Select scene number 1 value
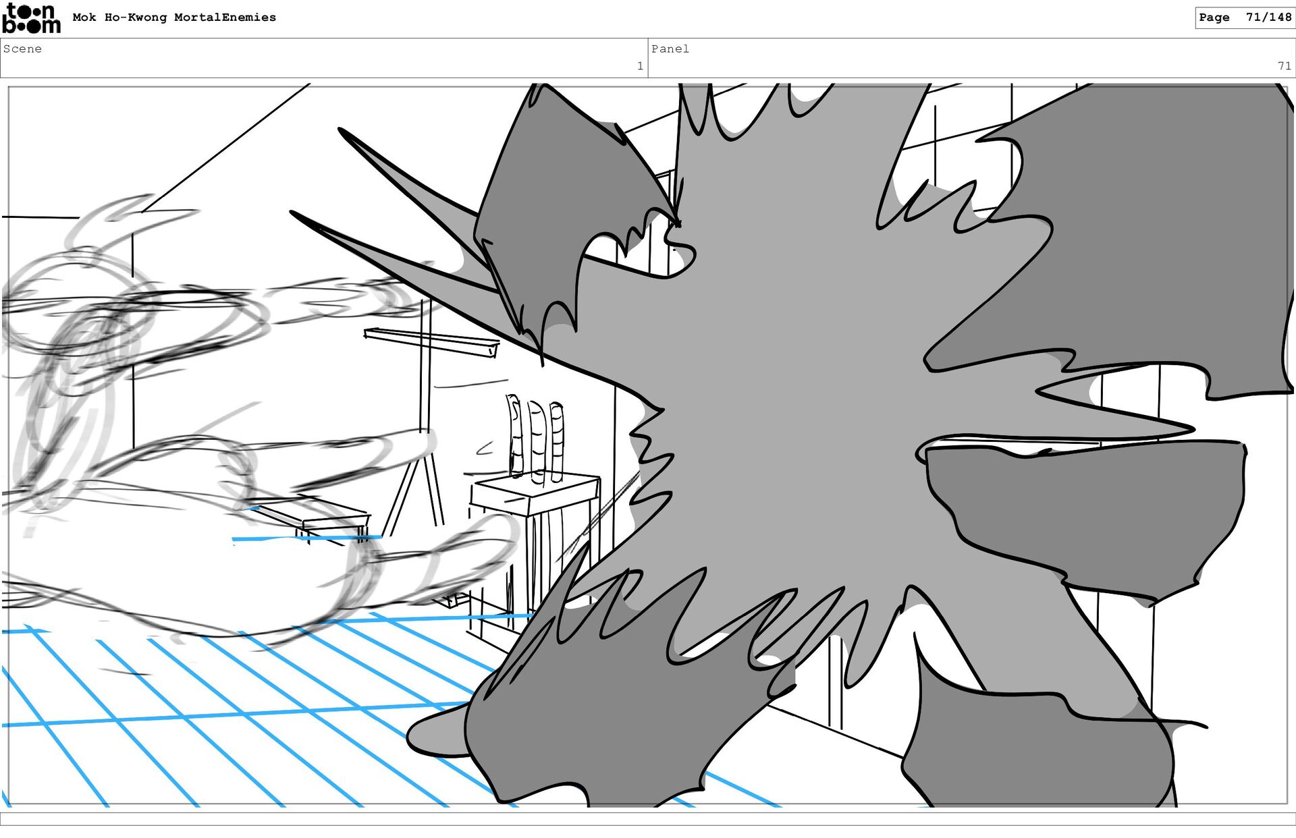 tap(639, 66)
